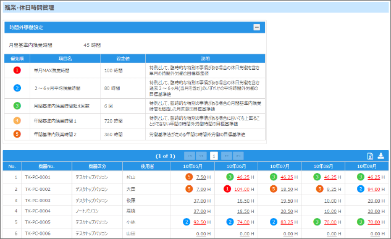This screenshot has width=391, height=239.
Task: Click the Excel export icon in table header
Action: coord(370,156)
